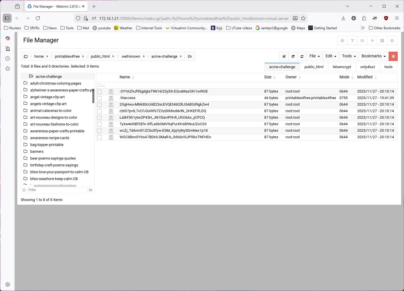Viewport: 404px width, 291px height.
Task: Click the plus icon in header toolbar
Action: coord(372,41)
